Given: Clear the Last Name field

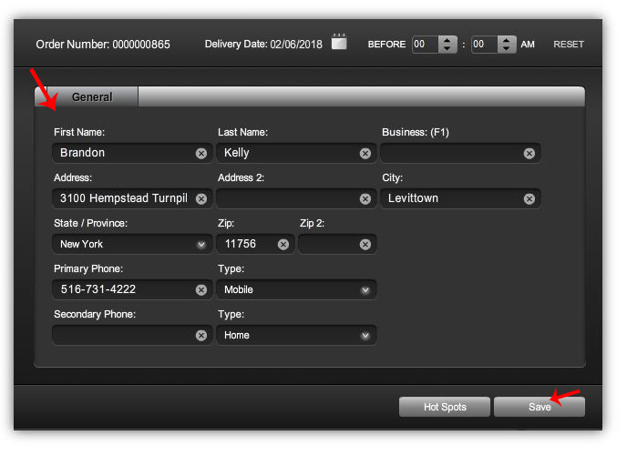Looking at the screenshot, I should pyautogui.click(x=365, y=153).
